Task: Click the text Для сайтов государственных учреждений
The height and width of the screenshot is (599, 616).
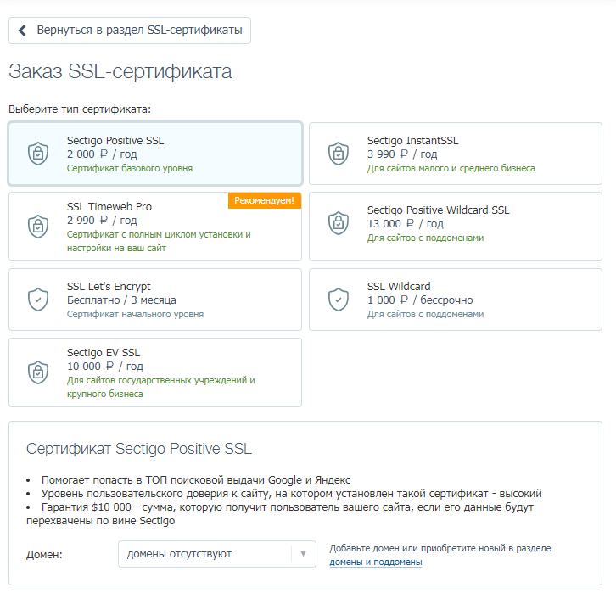Action: point(160,387)
